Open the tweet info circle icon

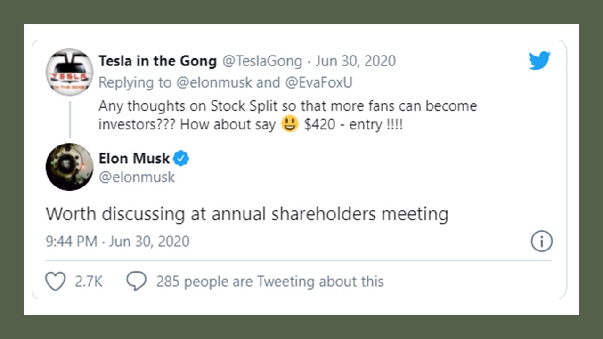pyautogui.click(x=541, y=242)
